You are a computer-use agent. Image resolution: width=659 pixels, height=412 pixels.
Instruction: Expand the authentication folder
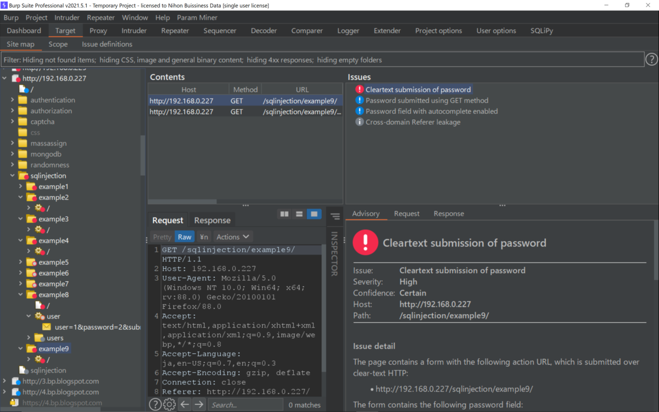(x=13, y=100)
